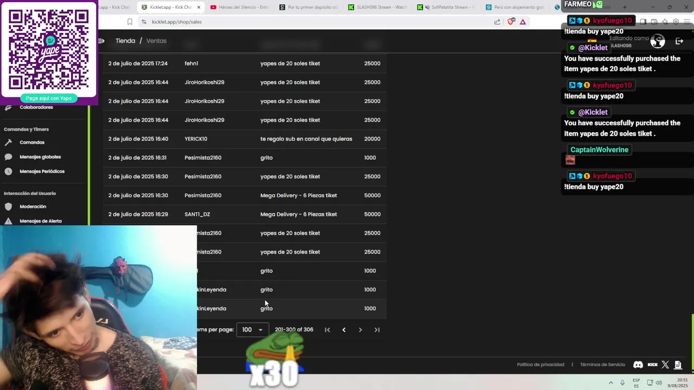Open the items per page dropdown showing 100
Screen dimensions: 694x390
click(253, 329)
